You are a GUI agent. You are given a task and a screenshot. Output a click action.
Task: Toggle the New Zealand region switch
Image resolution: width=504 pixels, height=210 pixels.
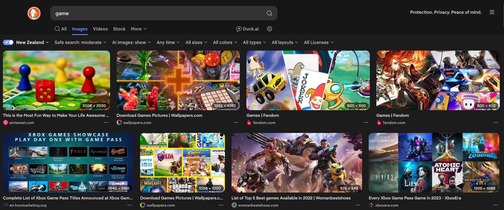click(x=8, y=42)
